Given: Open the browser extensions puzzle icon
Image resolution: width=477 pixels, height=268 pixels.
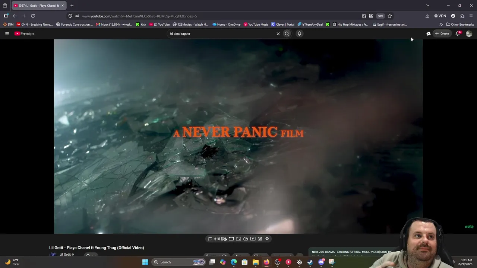Looking at the screenshot, I should [x=462, y=16].
